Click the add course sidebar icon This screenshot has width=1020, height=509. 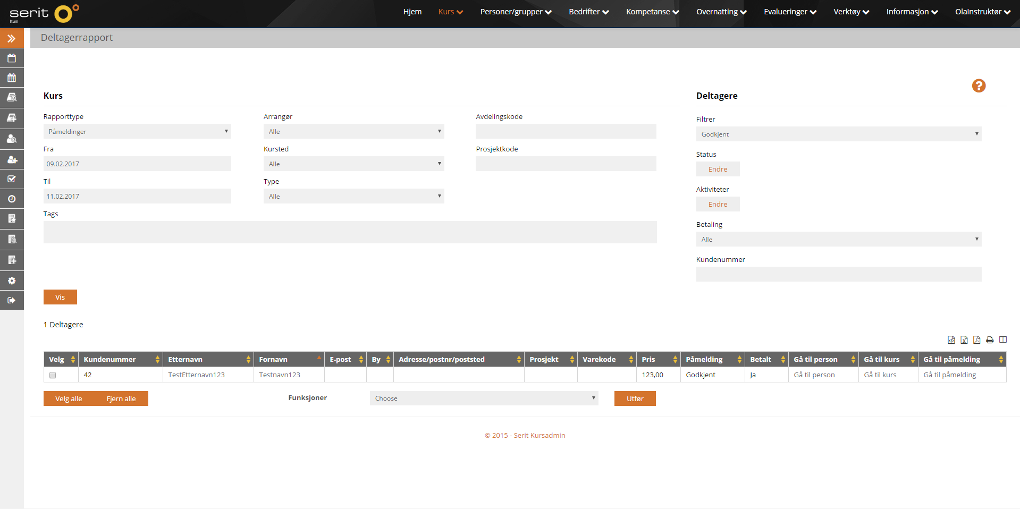(12, 118)
